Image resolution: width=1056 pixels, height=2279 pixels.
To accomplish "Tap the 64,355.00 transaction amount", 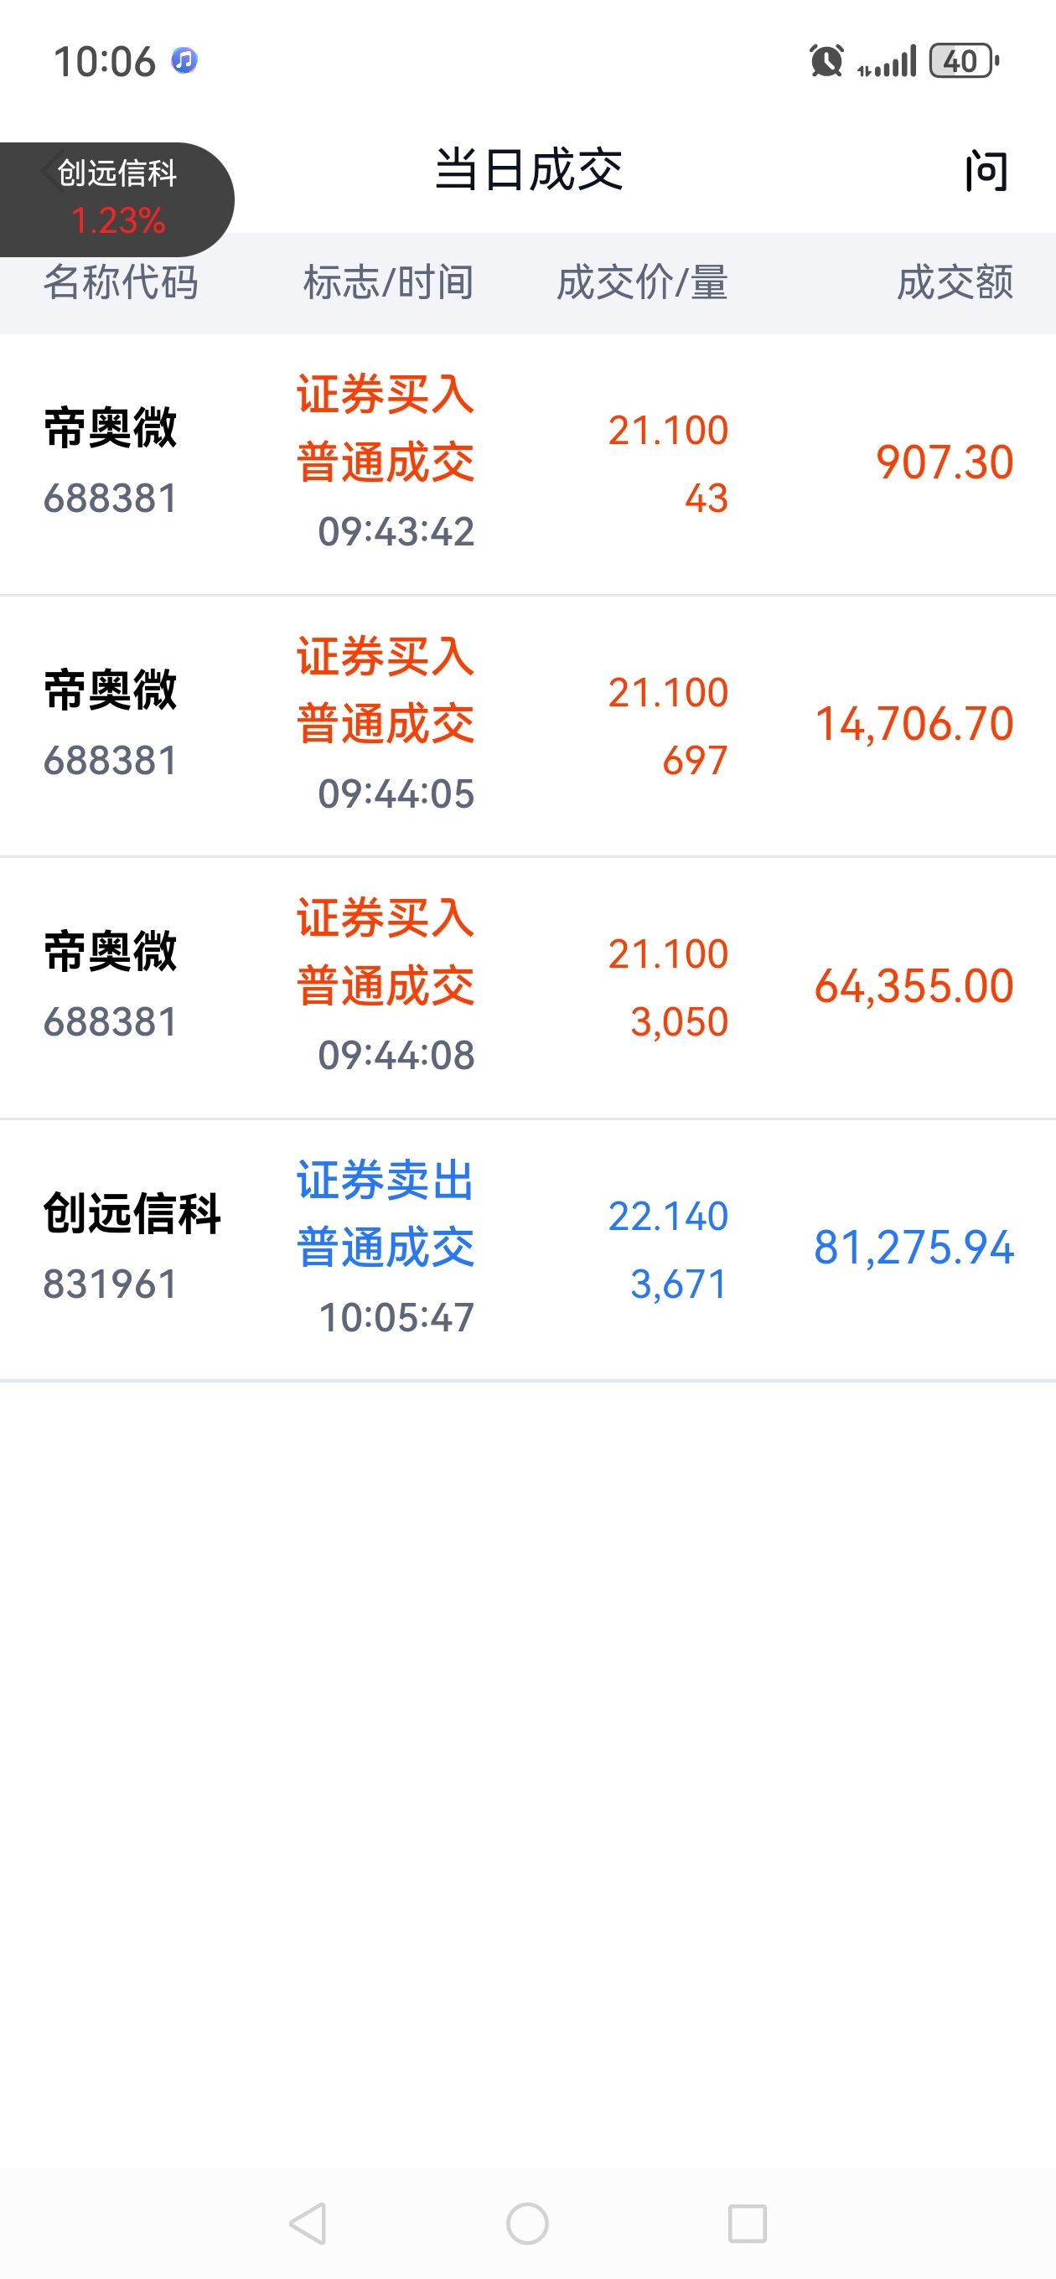I will pos(914,986).
